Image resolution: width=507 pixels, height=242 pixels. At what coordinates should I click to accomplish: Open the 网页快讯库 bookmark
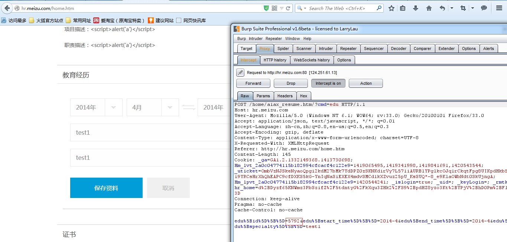point(191,20)
